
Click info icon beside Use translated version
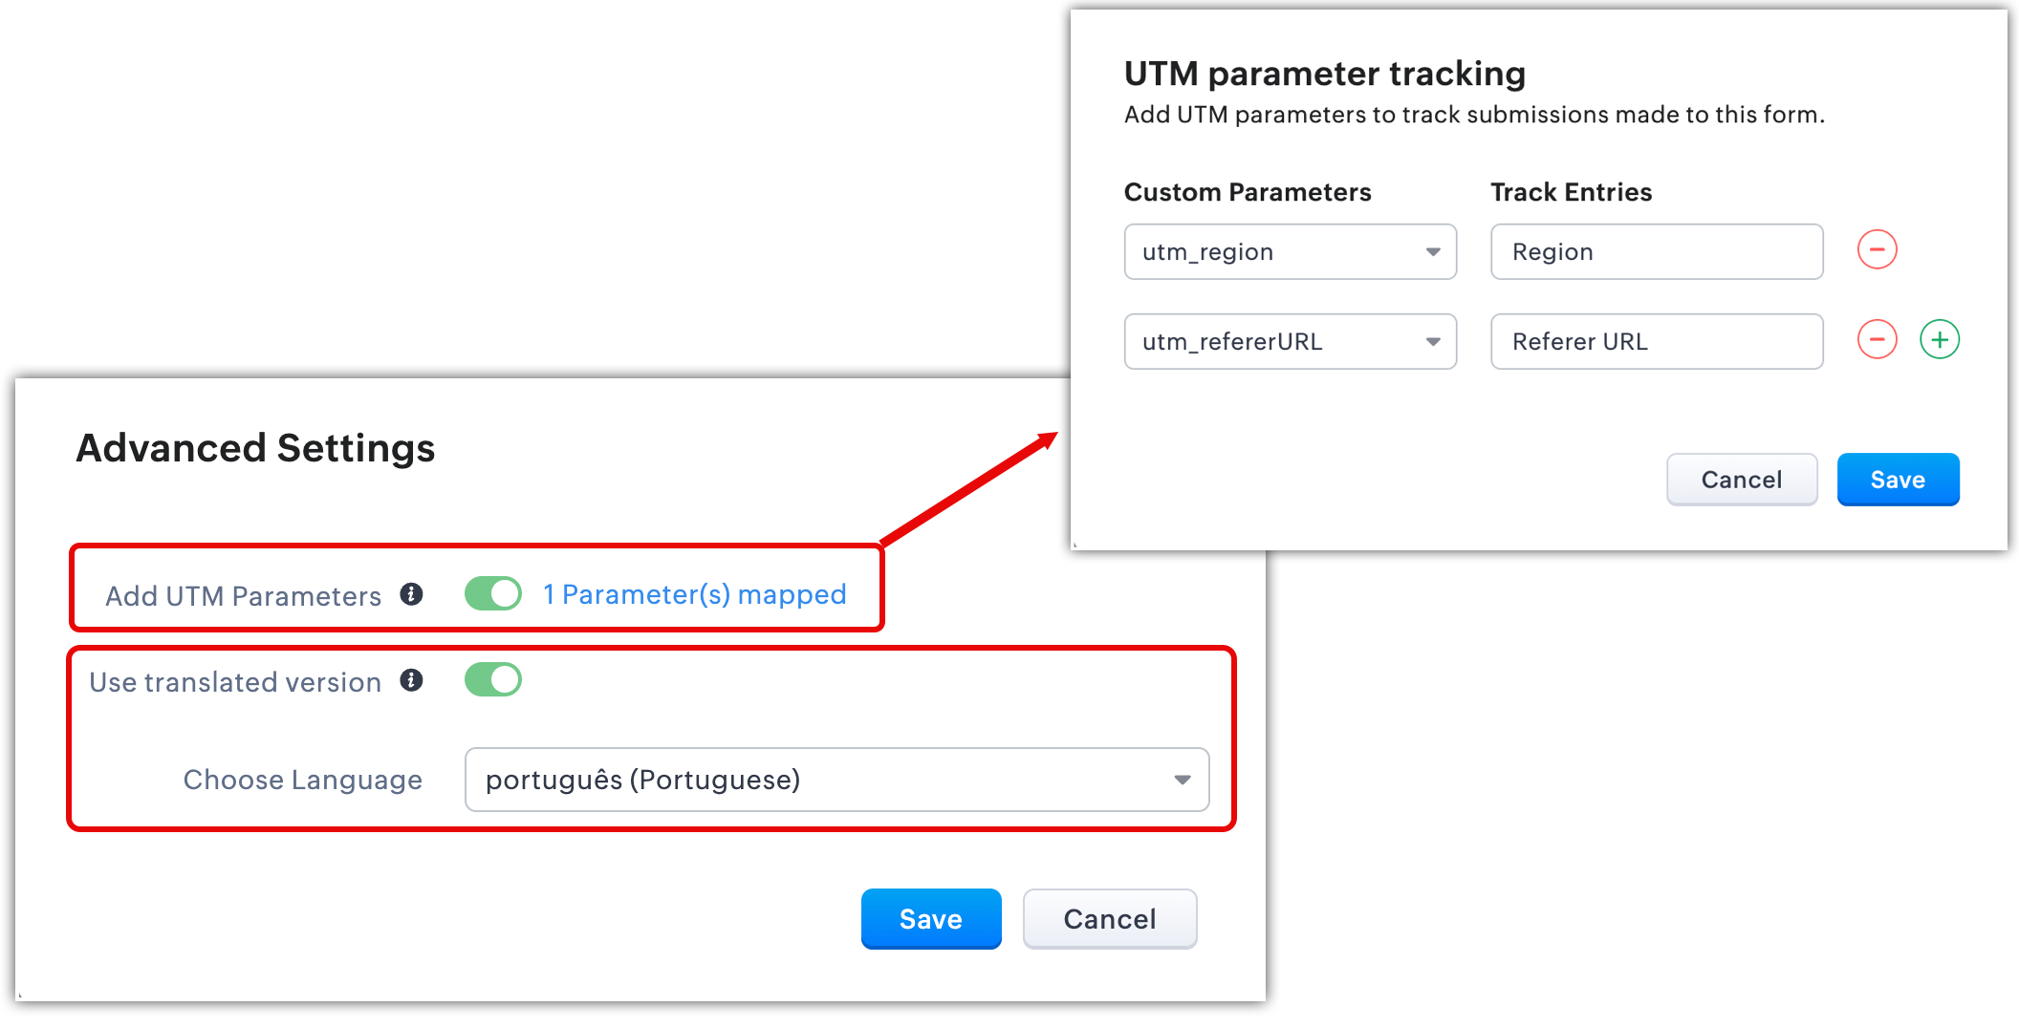pos(411,680)
